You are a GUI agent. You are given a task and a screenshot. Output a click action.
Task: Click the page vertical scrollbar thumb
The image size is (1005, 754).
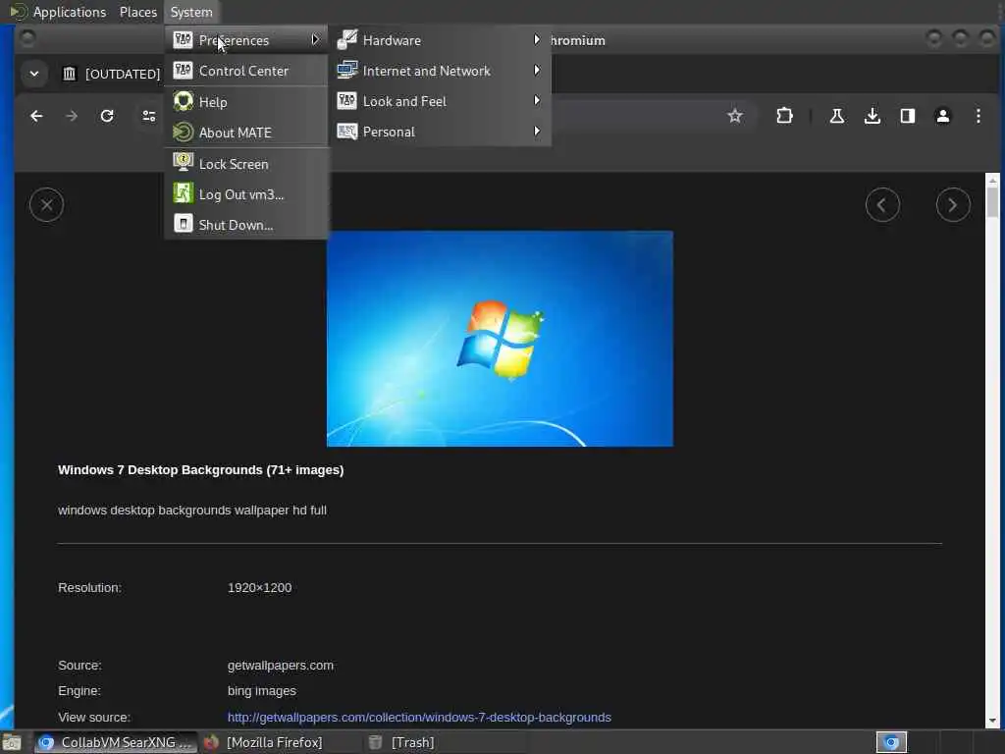point(993,201)
